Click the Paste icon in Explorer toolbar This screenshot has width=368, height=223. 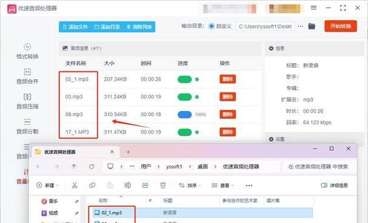(x=110, y=185)
